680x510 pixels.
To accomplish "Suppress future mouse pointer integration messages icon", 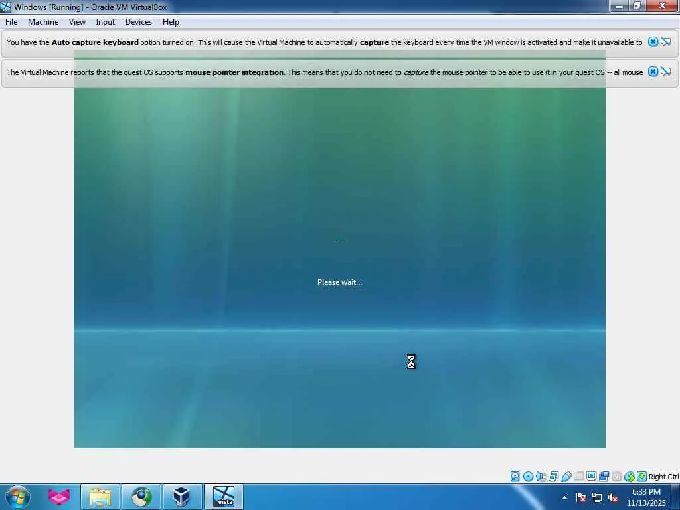I will (x=666, y=72).
